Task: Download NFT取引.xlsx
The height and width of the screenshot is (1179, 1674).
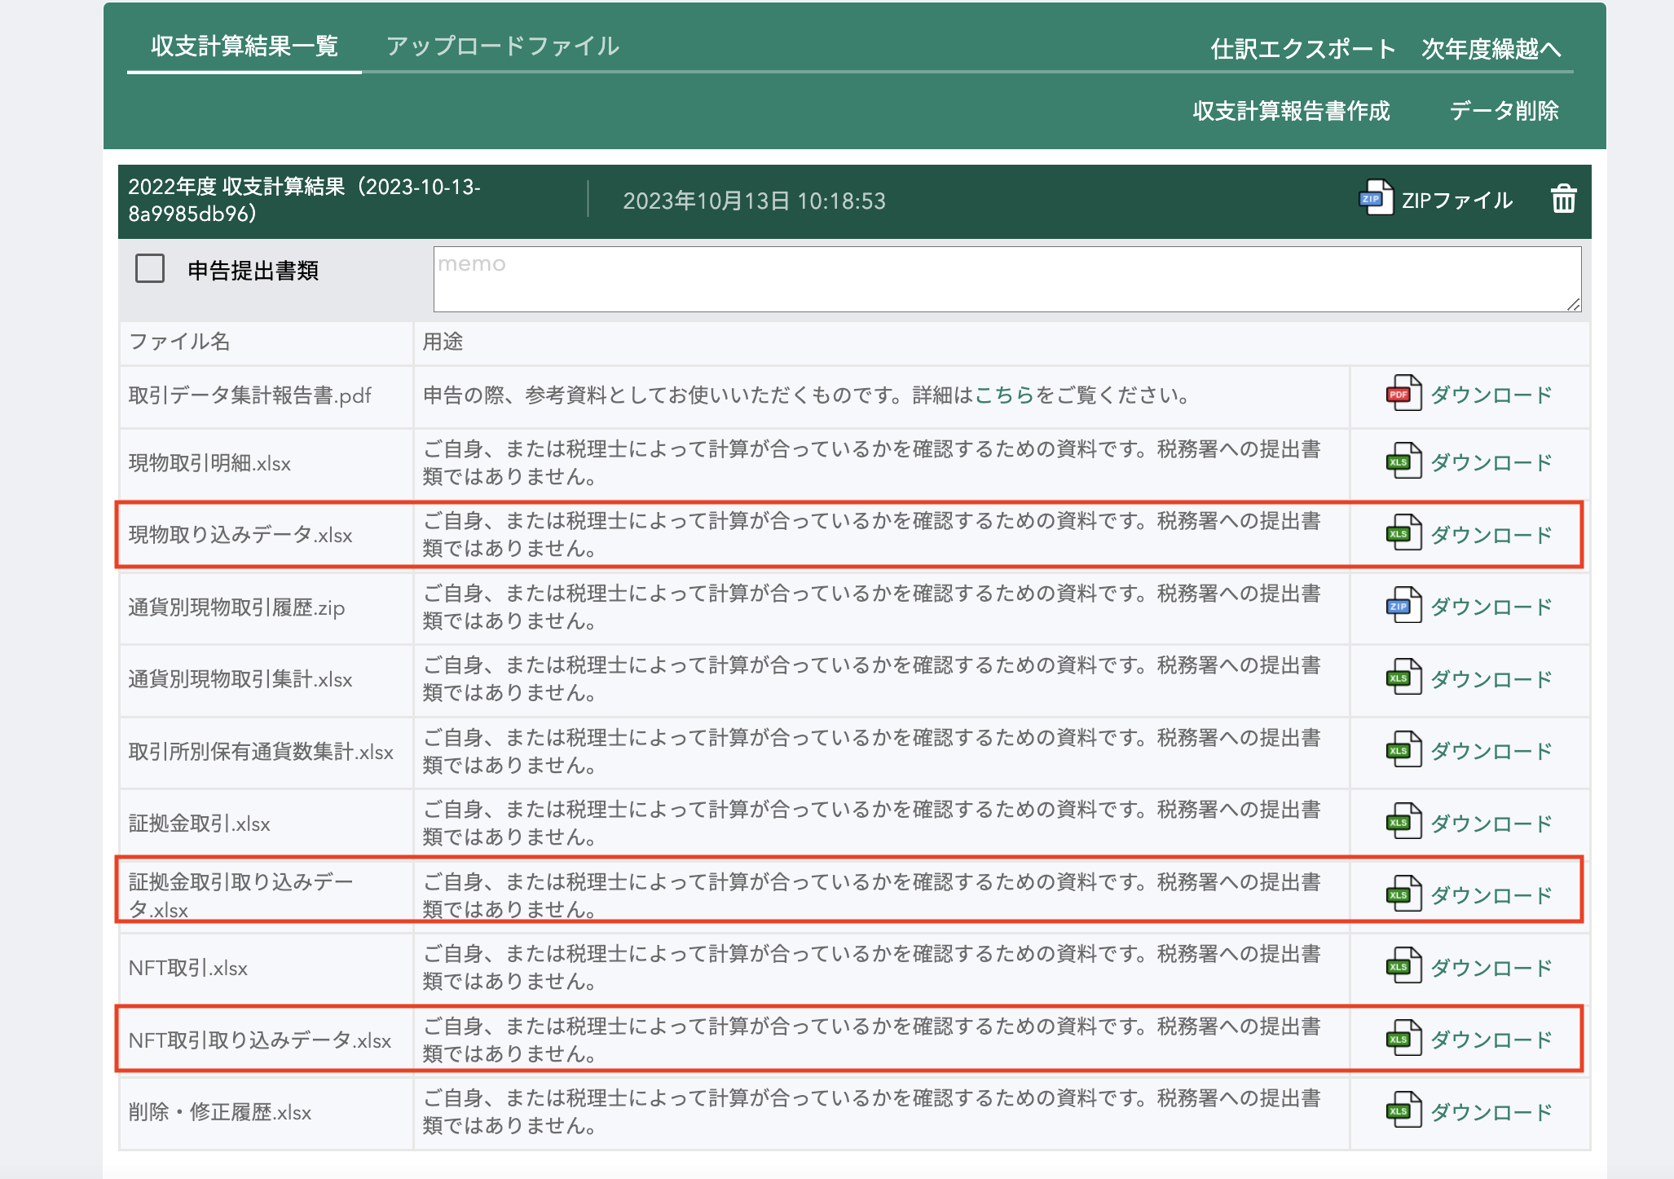Action: click(1491, 968)
